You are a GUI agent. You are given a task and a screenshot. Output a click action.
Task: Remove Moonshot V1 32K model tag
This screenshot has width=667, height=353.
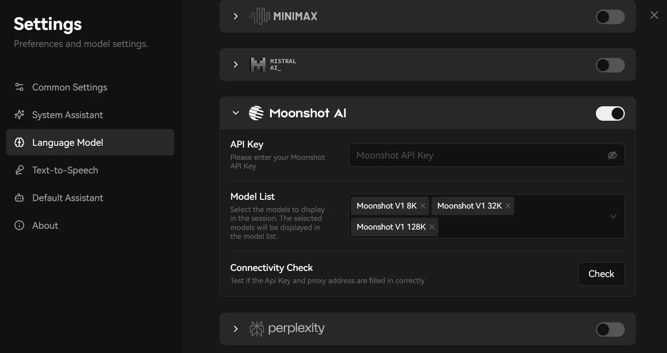(x=508, y=206)
